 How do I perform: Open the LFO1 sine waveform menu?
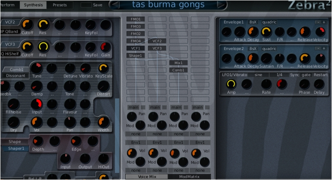(258, 75)
